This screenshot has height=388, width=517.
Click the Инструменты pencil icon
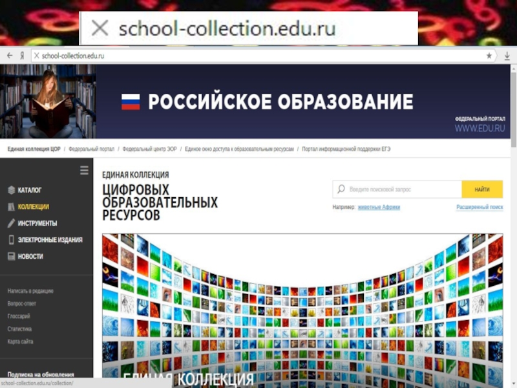click(11, 223)
